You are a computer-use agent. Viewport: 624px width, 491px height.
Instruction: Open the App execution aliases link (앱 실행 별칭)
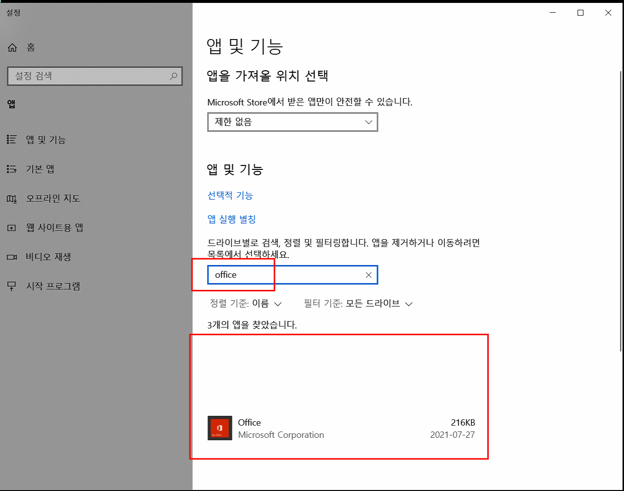pos(231,219)
